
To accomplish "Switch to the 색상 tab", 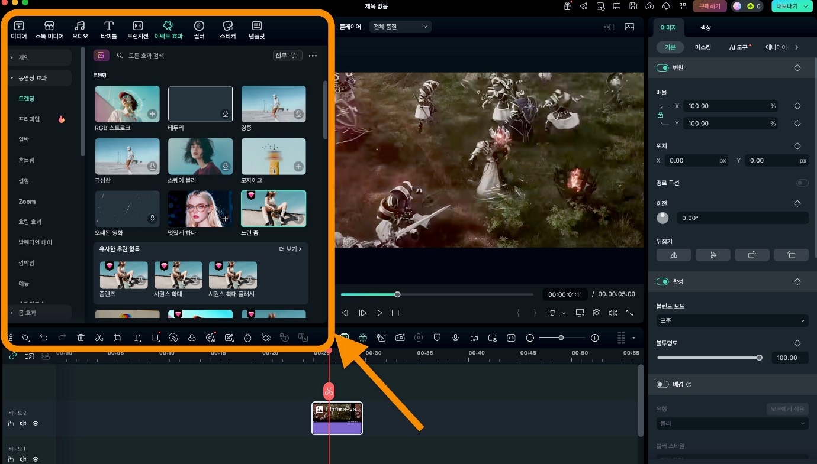I will [x=706, y=28].
